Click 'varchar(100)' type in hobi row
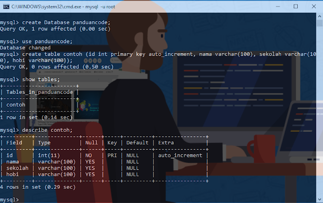 (57, 174)
